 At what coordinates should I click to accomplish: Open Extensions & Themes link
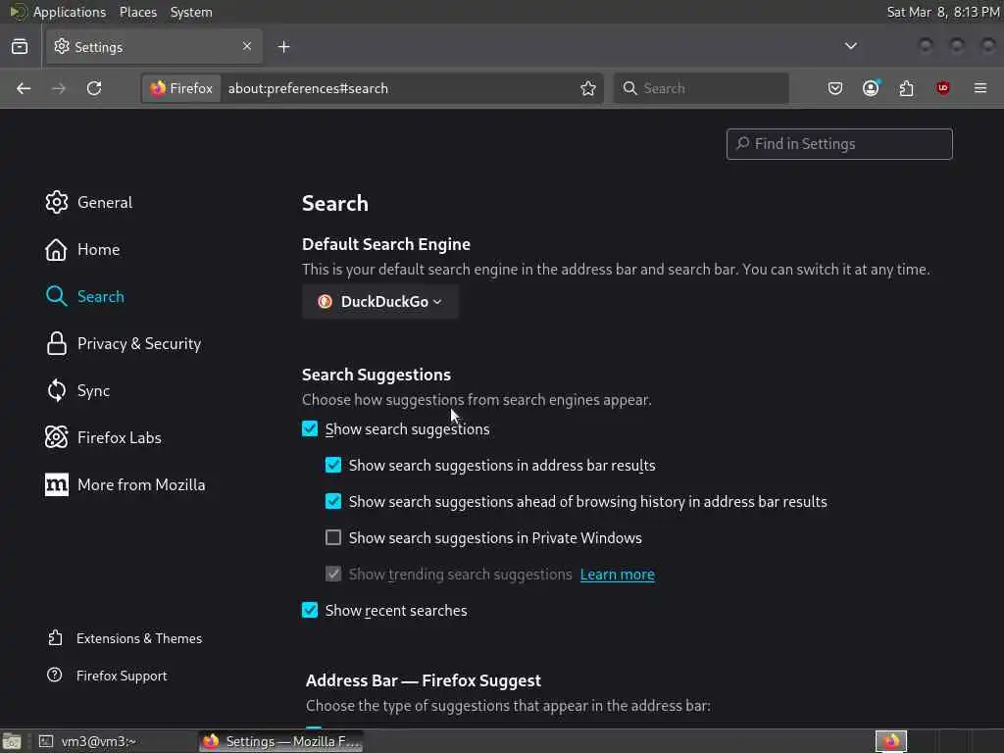tap(138, 638)
